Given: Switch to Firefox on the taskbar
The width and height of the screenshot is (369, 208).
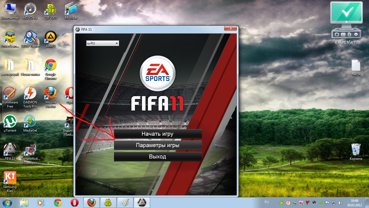Looking at the screenshot, I should pos(91,203).
